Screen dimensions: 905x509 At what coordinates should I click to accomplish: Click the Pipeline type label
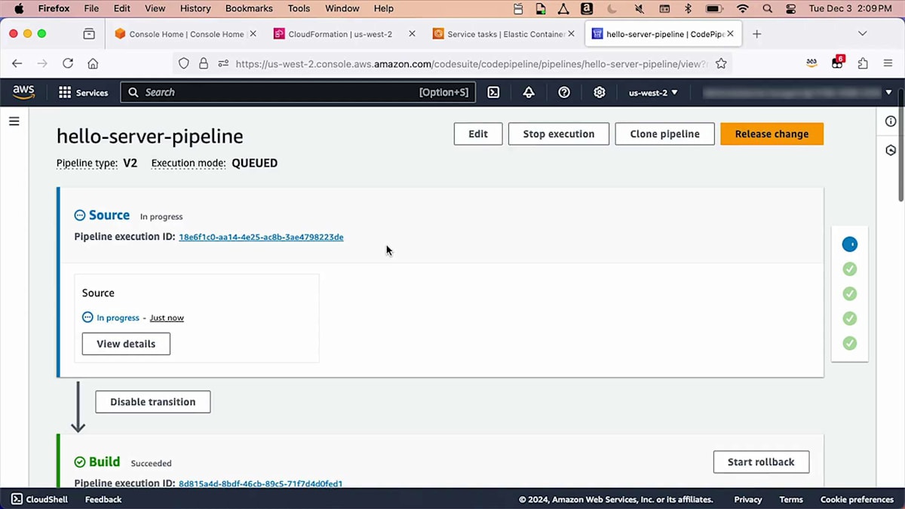[x=87, y=163]
